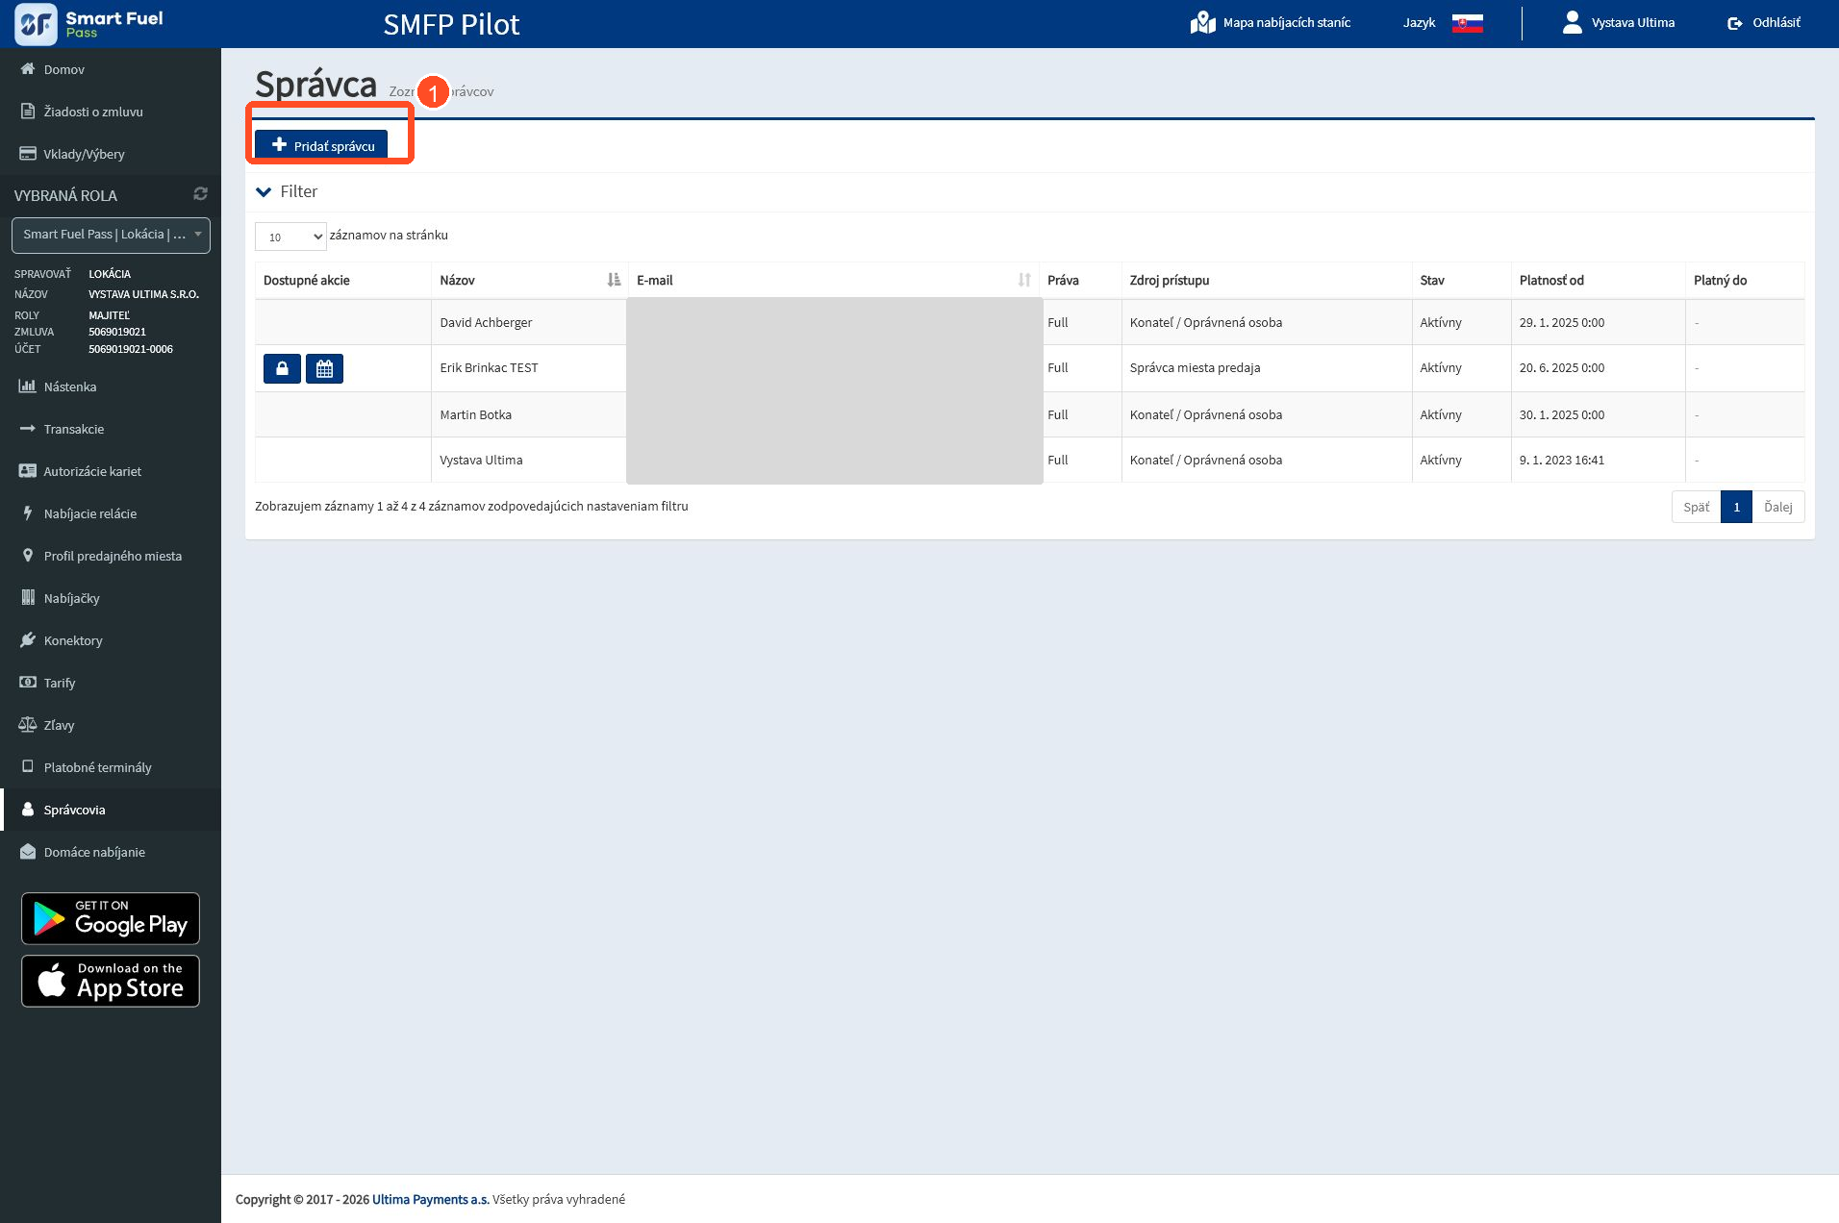Click the Konektory plug icon
This screenshot has width=1839, height=1223.
coord(28,640)
